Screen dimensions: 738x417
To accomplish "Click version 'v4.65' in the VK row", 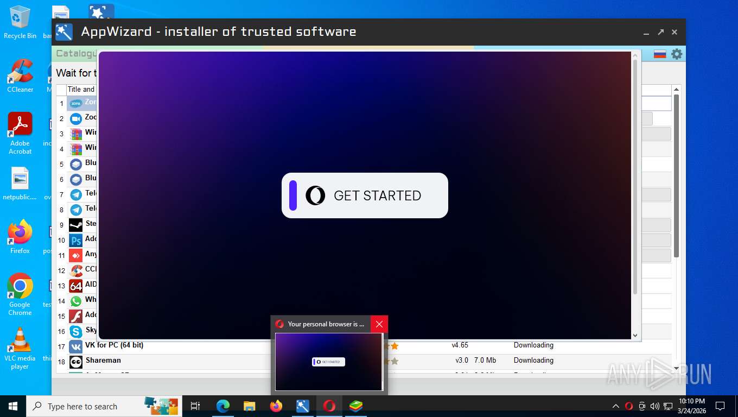I will pos(460,345).
